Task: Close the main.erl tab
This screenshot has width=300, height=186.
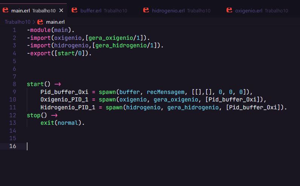Action: [x=61, y=11]
